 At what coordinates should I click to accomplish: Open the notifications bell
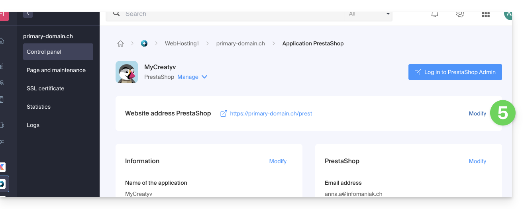(435, 14)
